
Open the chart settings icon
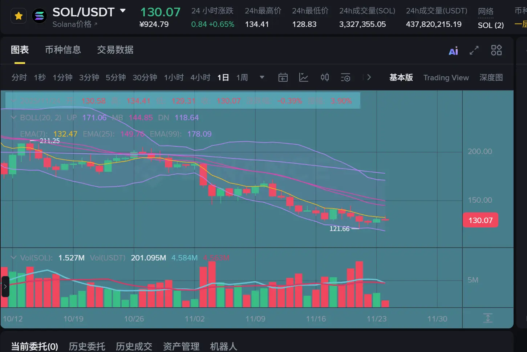pyautogui.click(x=345, y=77)
